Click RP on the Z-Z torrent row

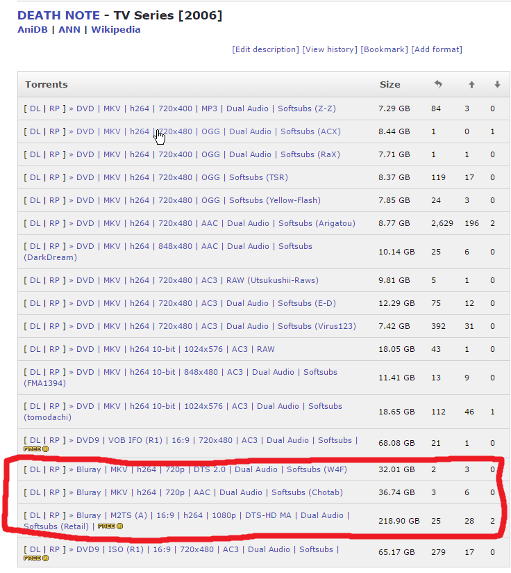pyautogui.click(x=54, y=108)
